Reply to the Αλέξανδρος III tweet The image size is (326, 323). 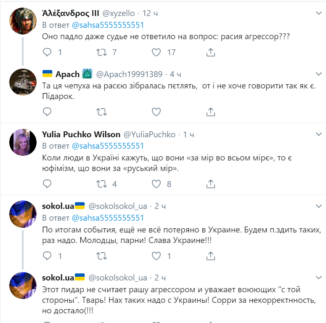48,52
